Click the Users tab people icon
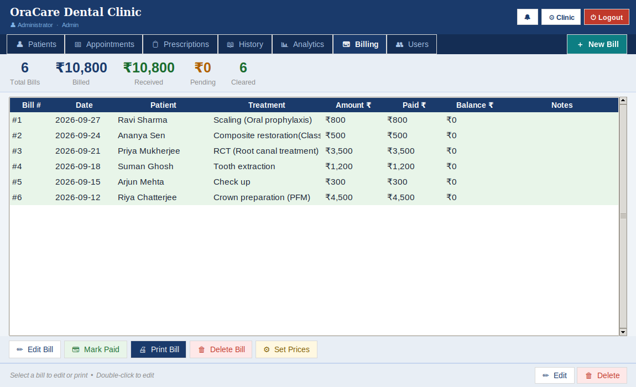 [399, 44]
